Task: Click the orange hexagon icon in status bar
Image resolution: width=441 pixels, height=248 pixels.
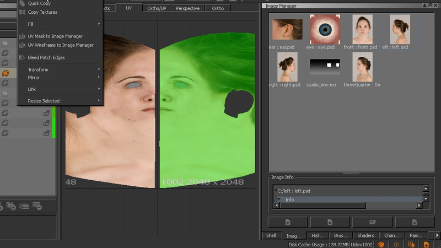Action: (x=381, y=244)
